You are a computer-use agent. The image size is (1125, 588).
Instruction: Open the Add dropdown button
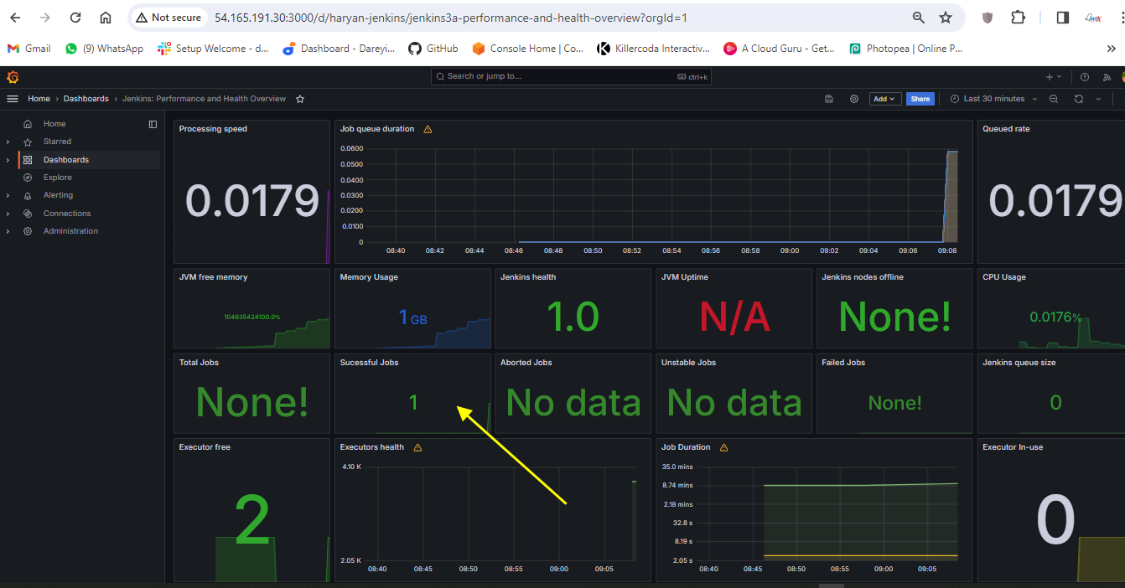pyautogui.click(x=884, y=99)
